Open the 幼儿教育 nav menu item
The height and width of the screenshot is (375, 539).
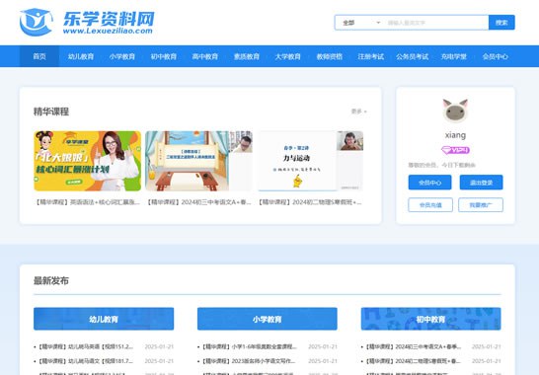tap(81, 56)
